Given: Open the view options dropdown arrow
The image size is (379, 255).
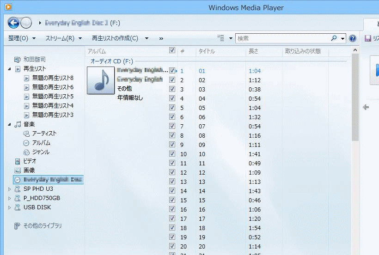Looking at the screenshot, I should coord(231,38).
